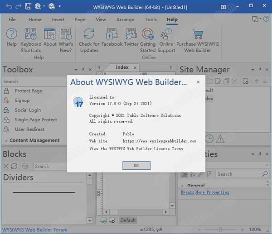Click the zoom out minus button
The height and width of the screenshot is (234, 272).
click(x=199, y=230)
